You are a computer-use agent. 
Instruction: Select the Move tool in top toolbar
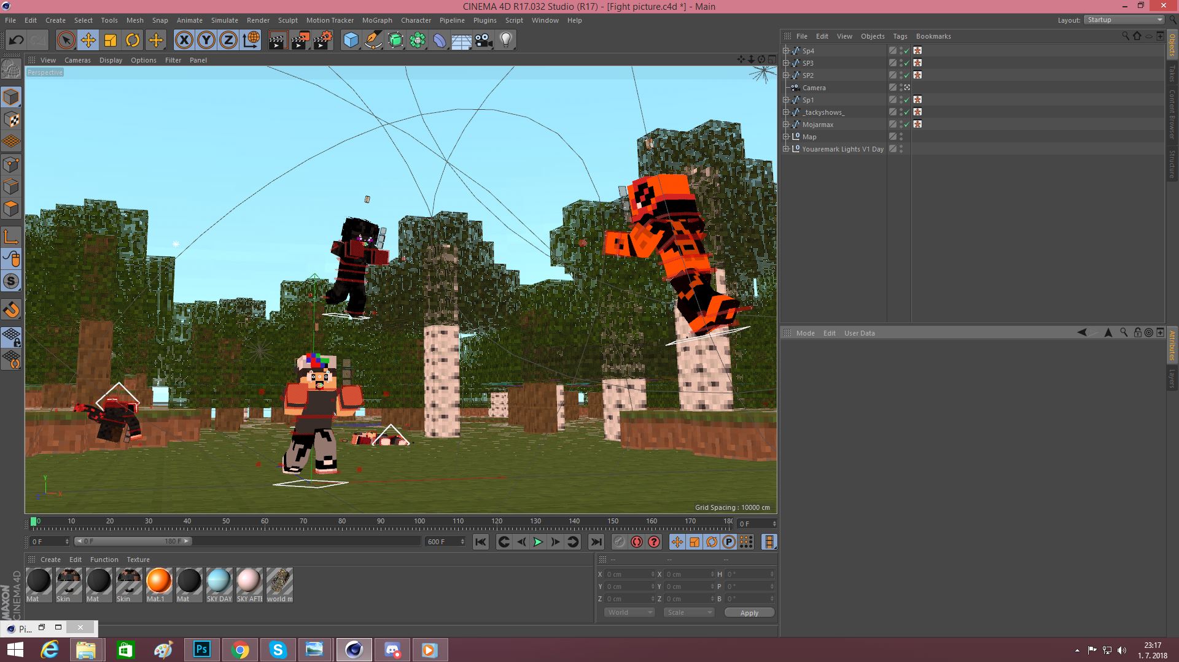(88, 40)
